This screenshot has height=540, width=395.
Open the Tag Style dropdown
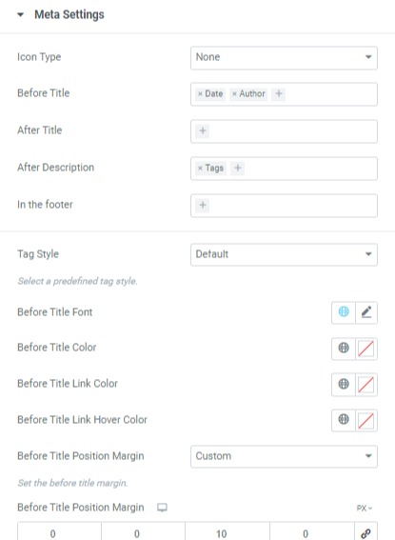(284, 254)
